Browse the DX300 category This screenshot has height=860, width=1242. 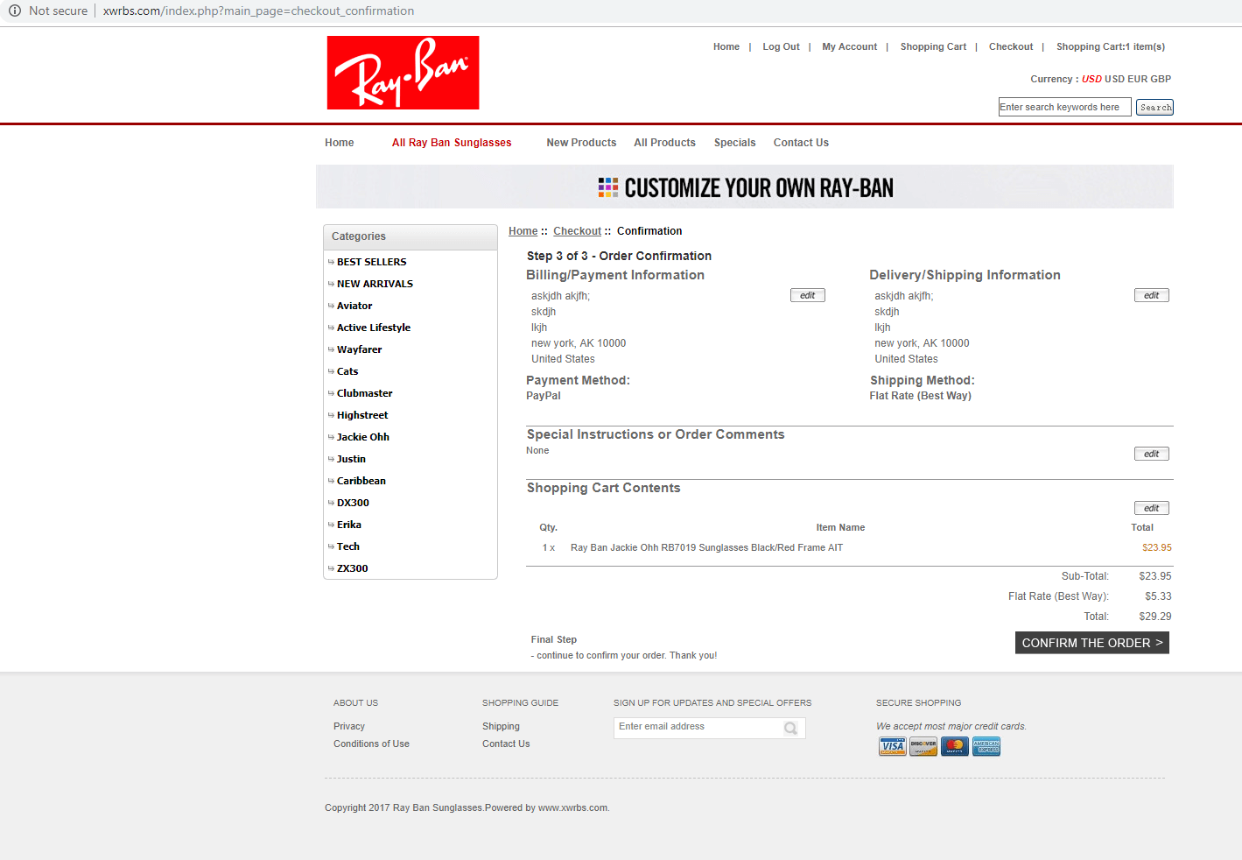click(353, 503)
